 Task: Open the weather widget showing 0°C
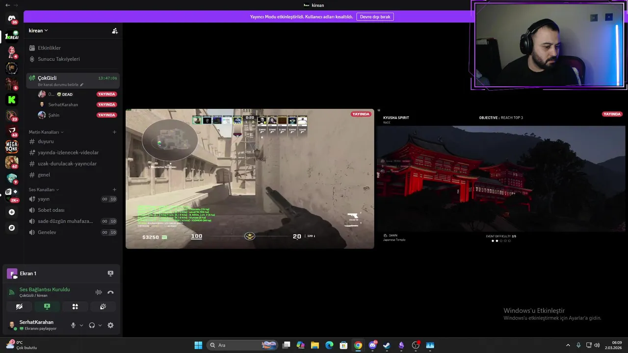point(22,345)
